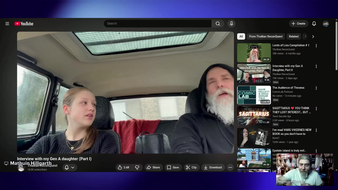
Task: Open the Thulêan ReconQuest channel avatar
Action: (21, 167)
